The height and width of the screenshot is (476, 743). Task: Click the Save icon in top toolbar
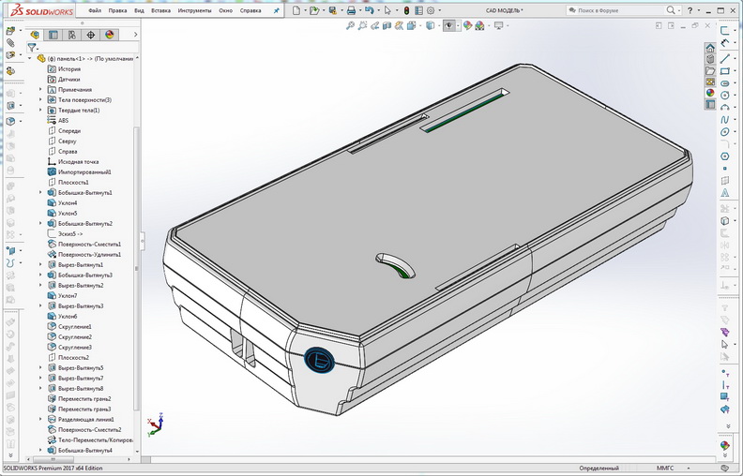click(333, 10)
